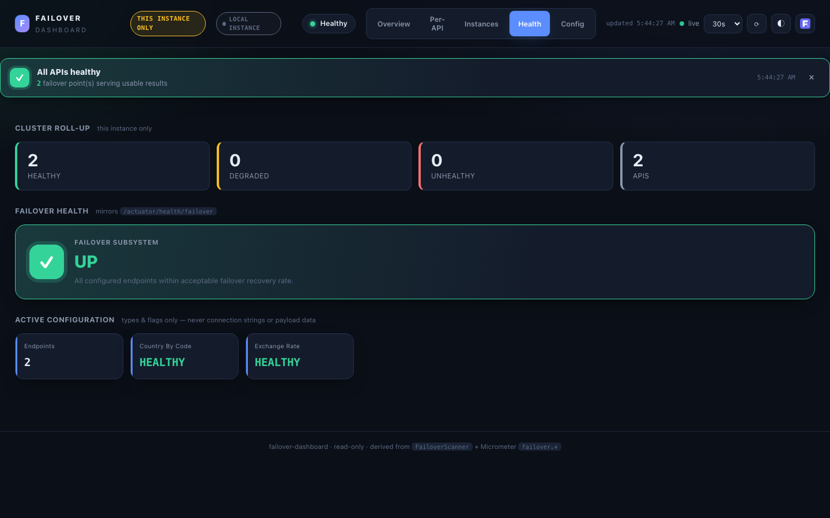The width and height of the screenshot is (830, 518).
Task: Click the 'CLUSTER ROLL-UP' section heading
Action: (52, 128)
